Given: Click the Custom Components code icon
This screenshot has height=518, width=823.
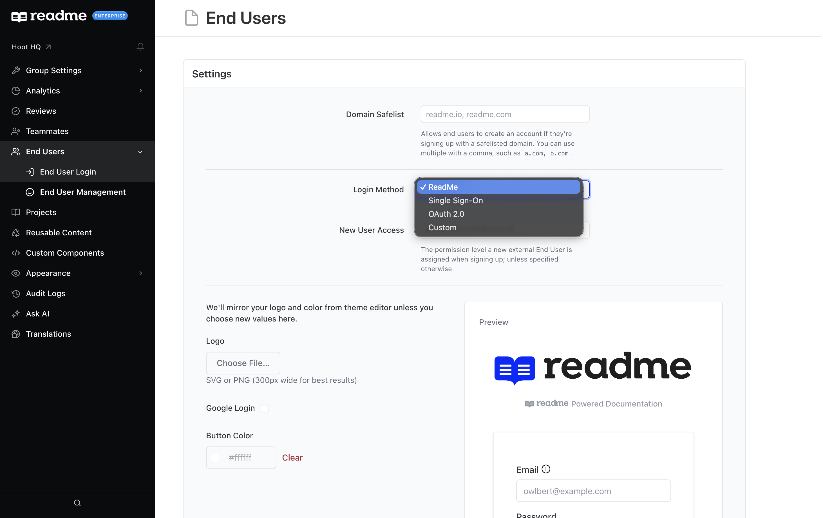Looking at the screenshot, I should tap(16, 253).
